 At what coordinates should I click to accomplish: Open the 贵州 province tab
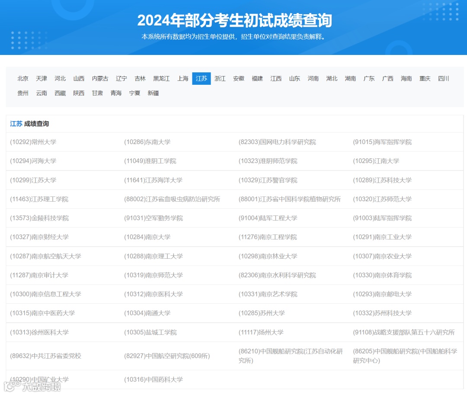pyautogui.click(x=22, y=93)
